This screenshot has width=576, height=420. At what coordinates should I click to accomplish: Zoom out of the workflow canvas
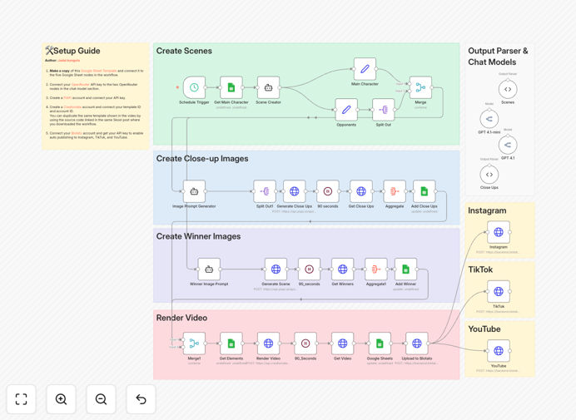pos(101,399)
